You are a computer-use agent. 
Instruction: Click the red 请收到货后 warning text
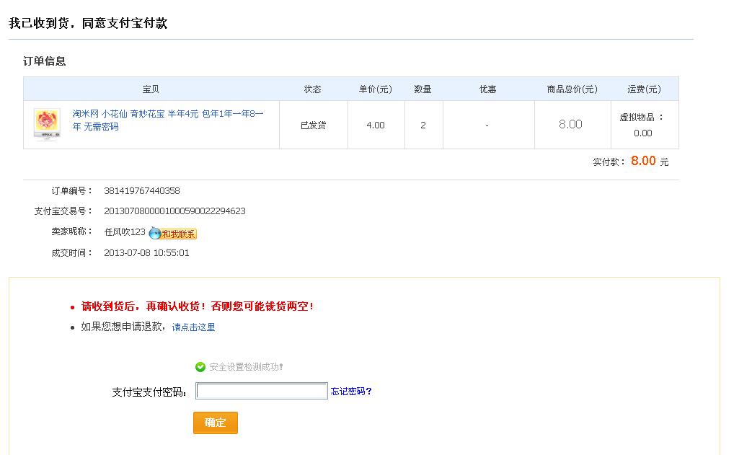(x=197, y=306)
